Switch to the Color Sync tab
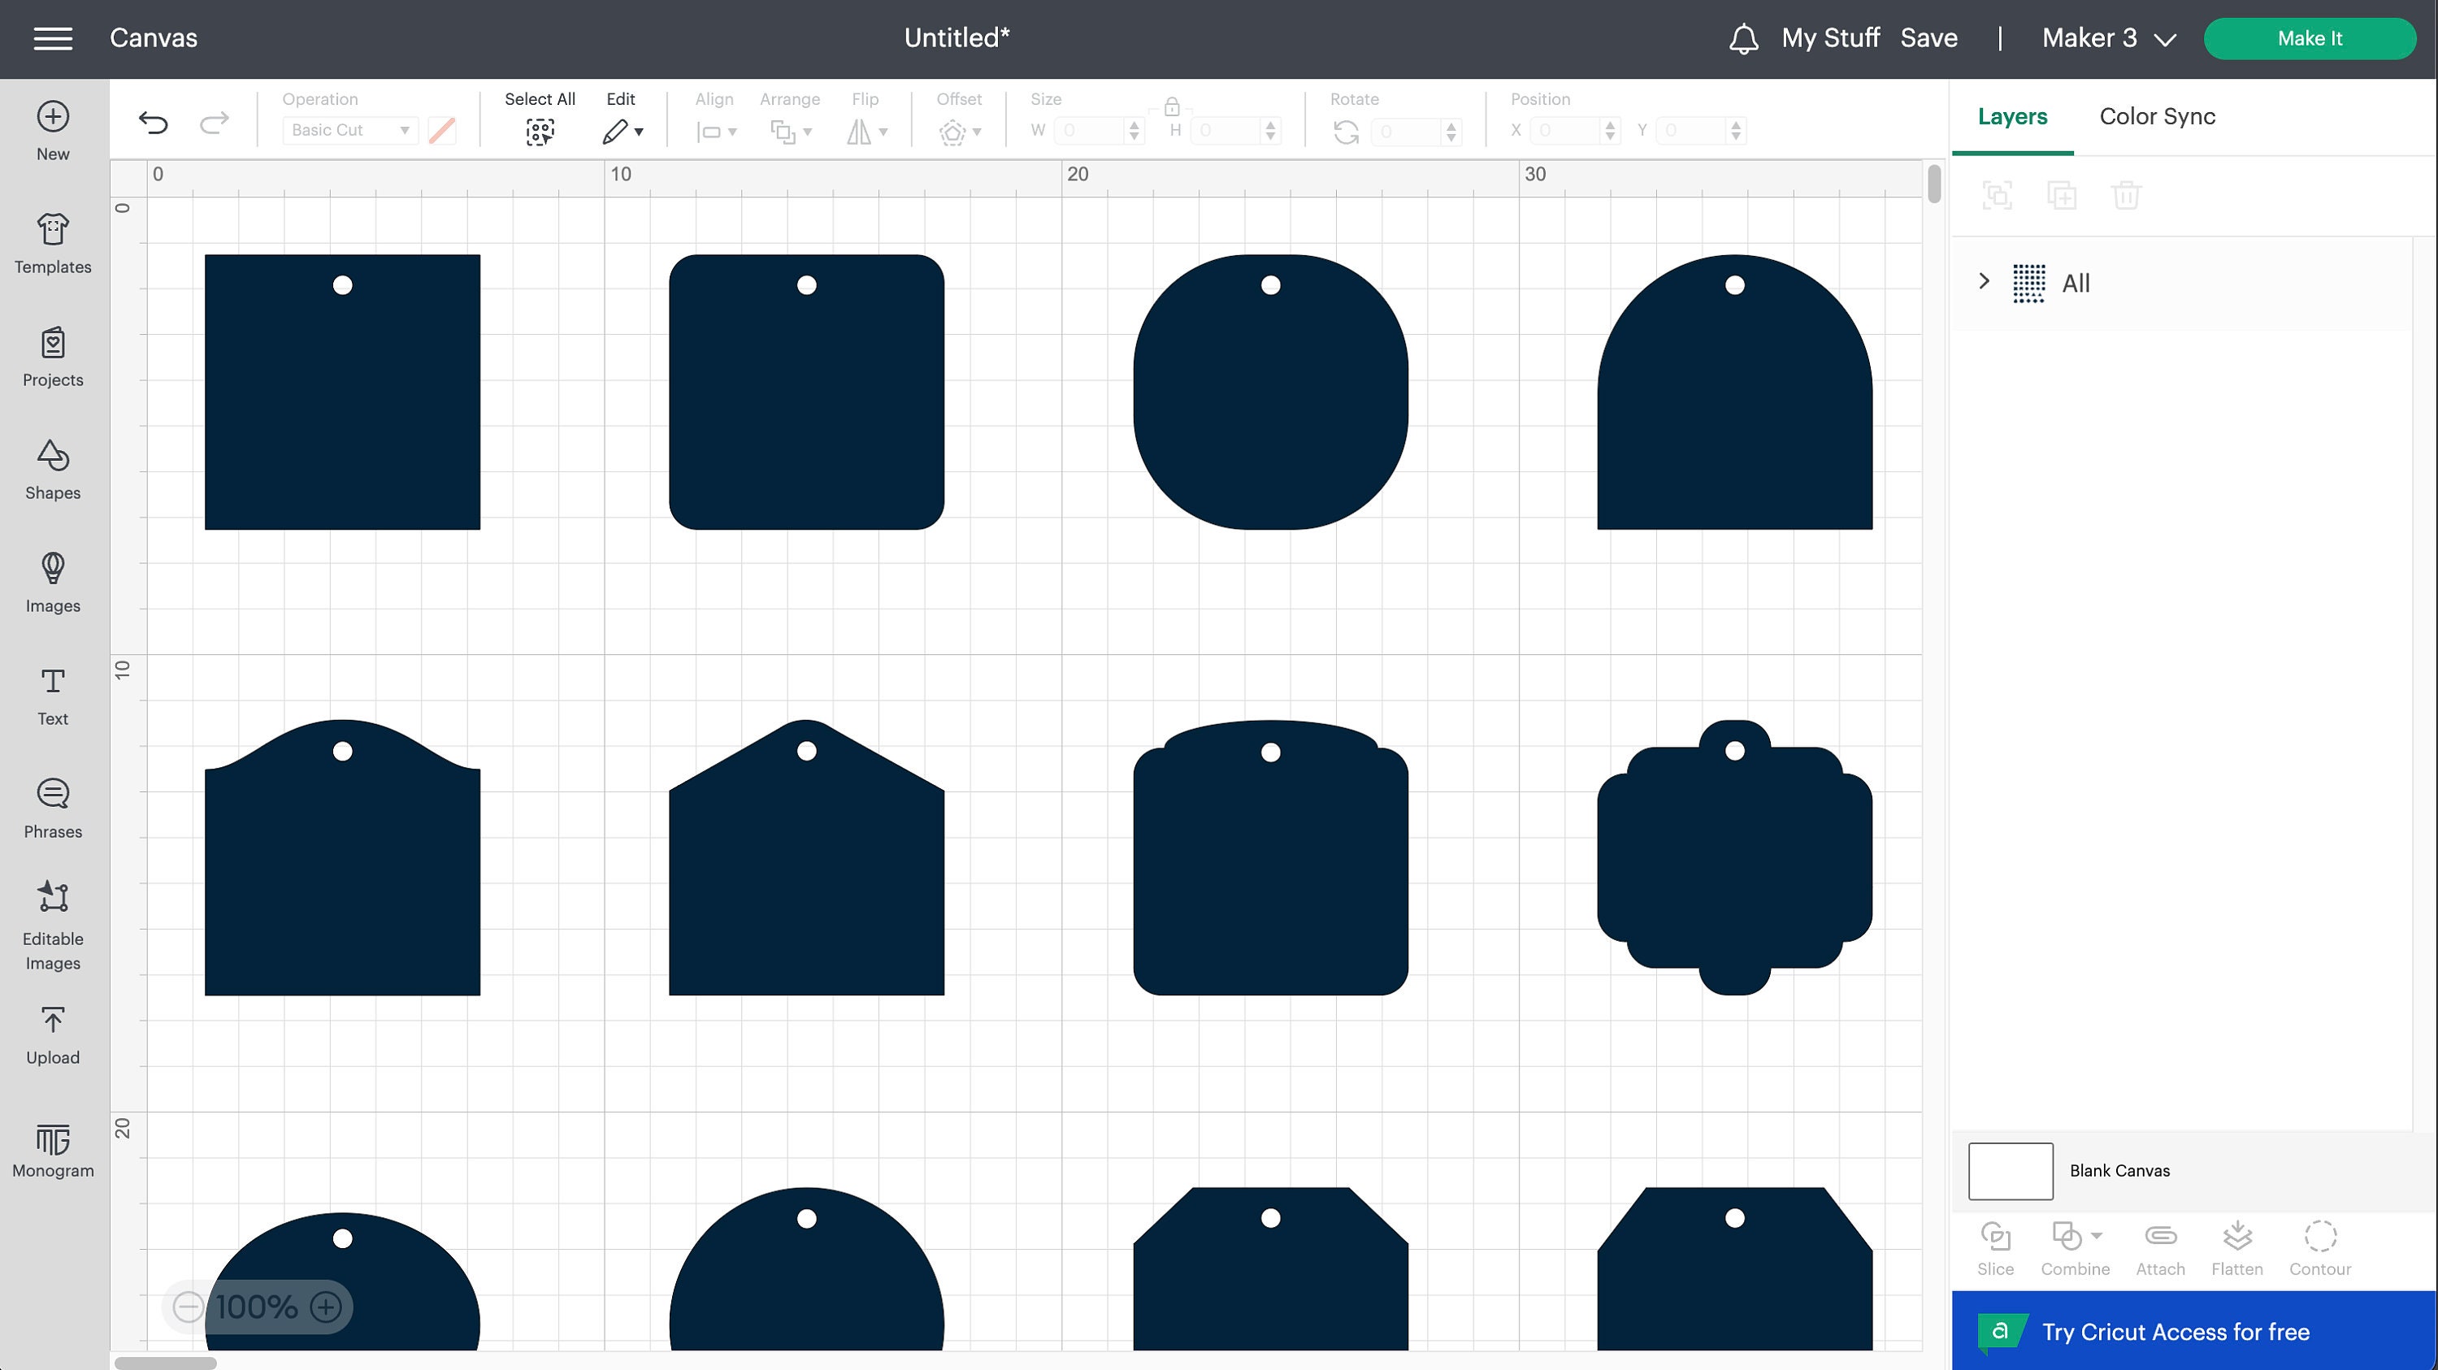 click(x=2157, y=116)
